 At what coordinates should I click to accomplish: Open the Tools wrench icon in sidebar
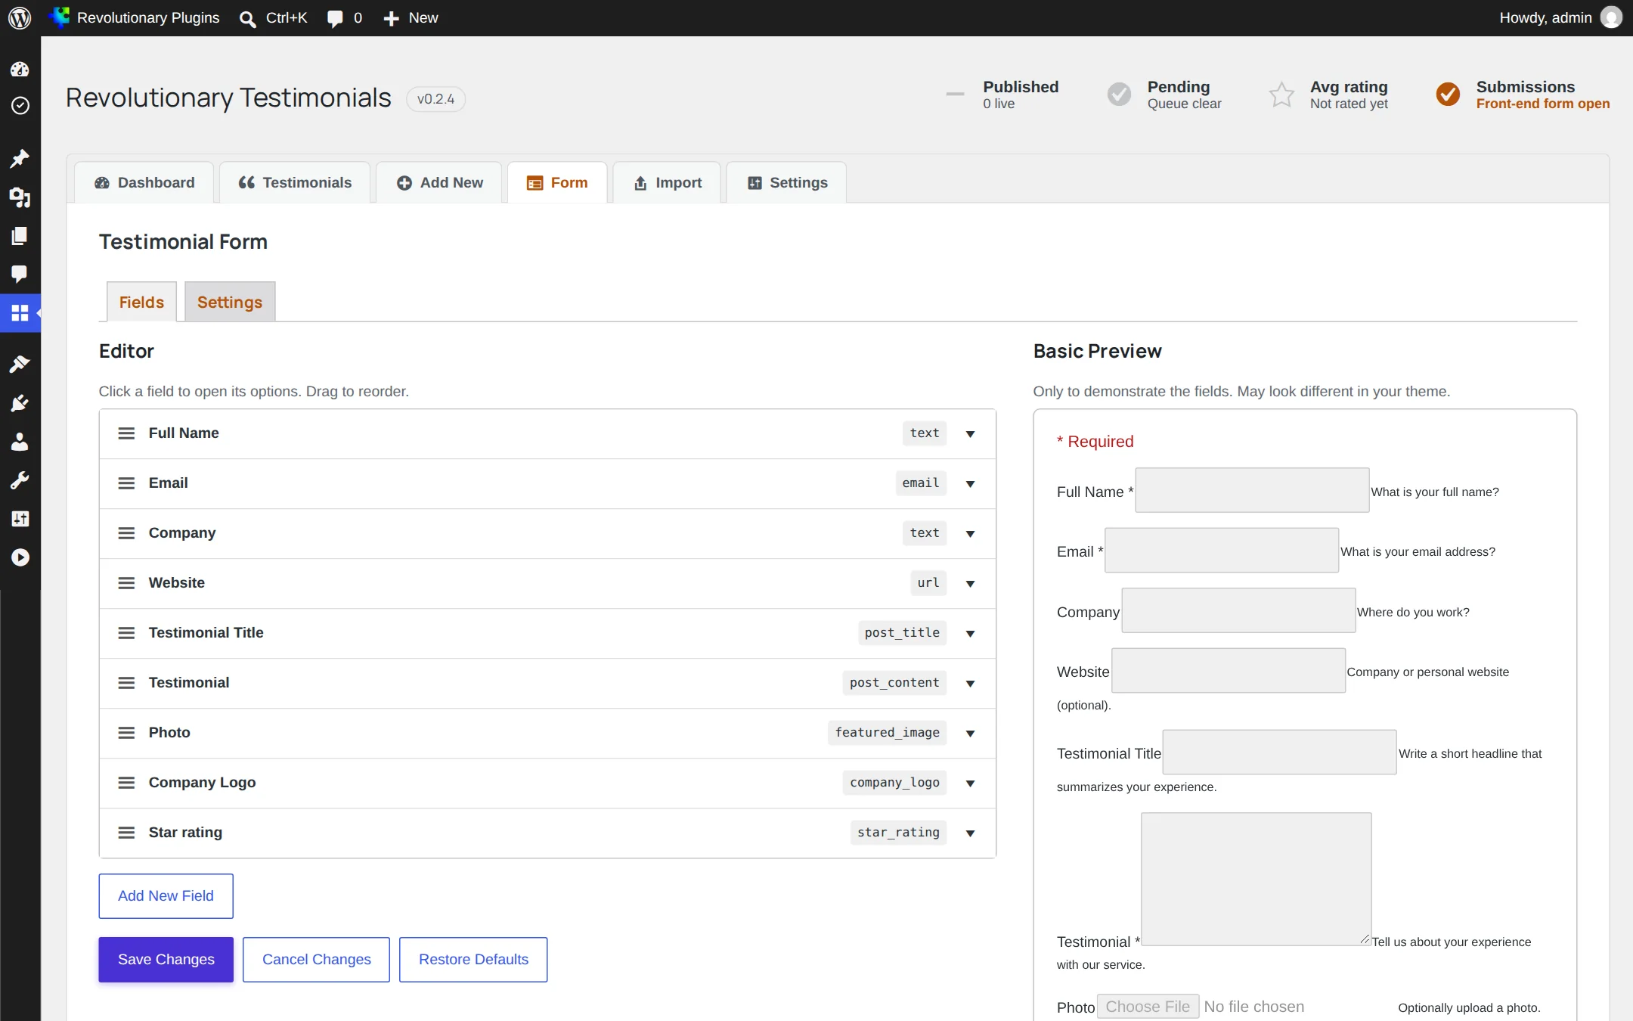click(x=20, y=480)
